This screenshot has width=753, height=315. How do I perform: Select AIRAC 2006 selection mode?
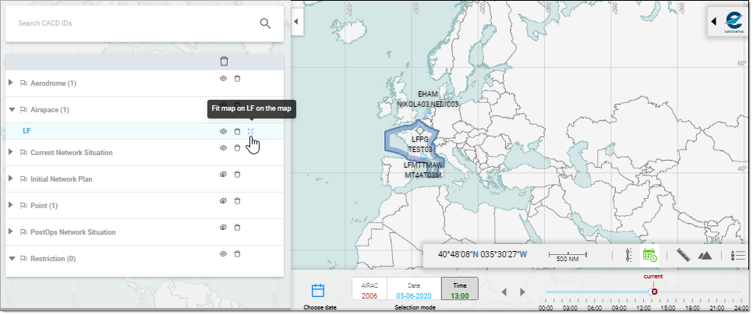(369, 290)
